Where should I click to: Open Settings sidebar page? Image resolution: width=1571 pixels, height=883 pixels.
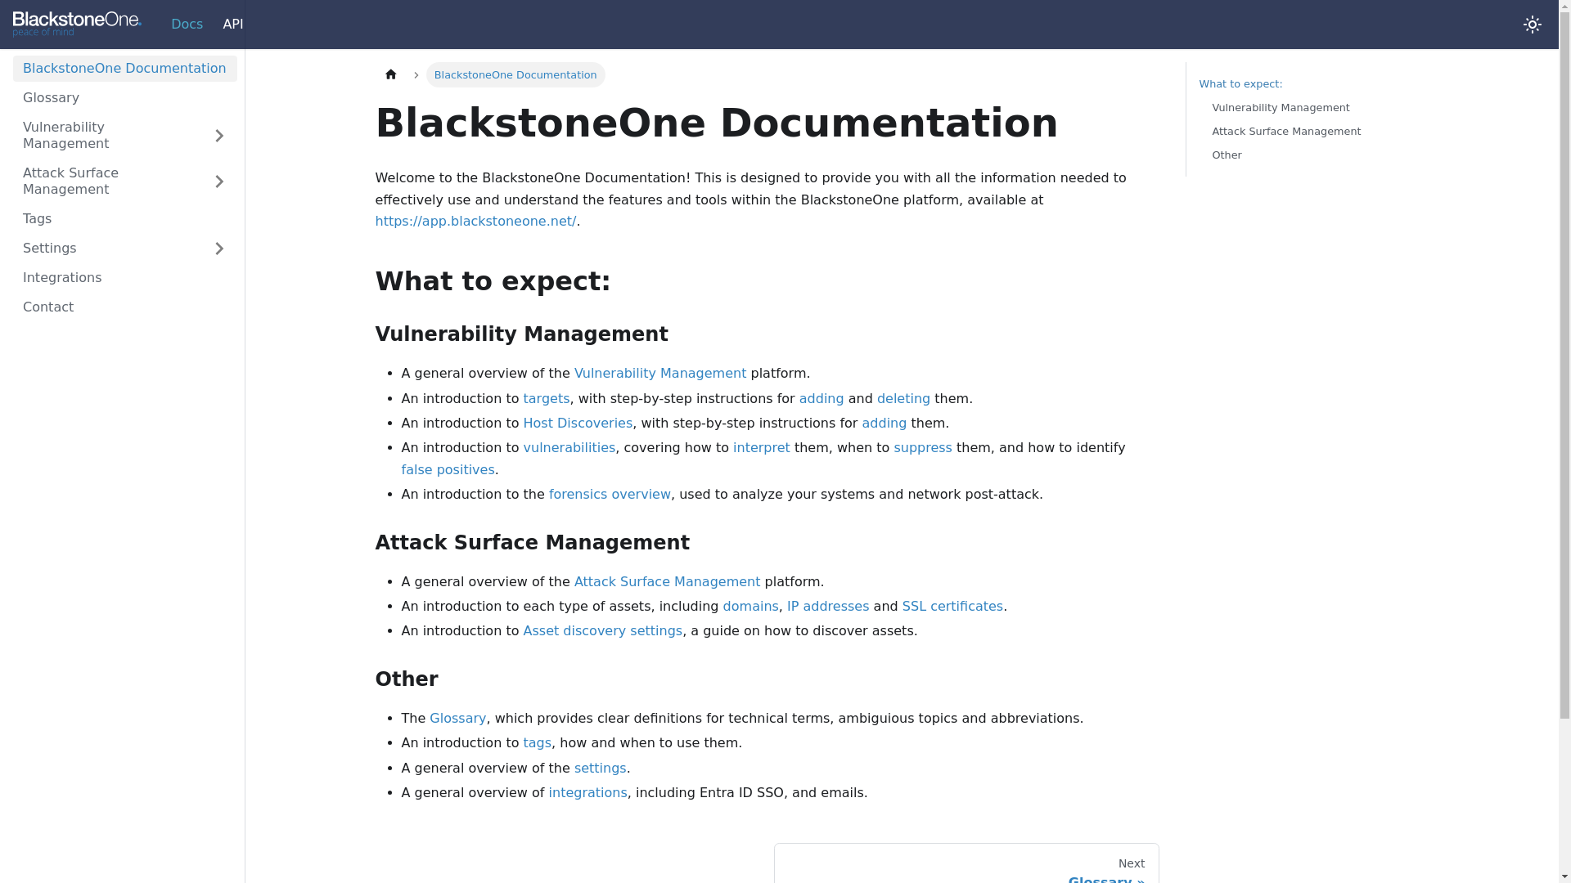click(x=106, y=249)
